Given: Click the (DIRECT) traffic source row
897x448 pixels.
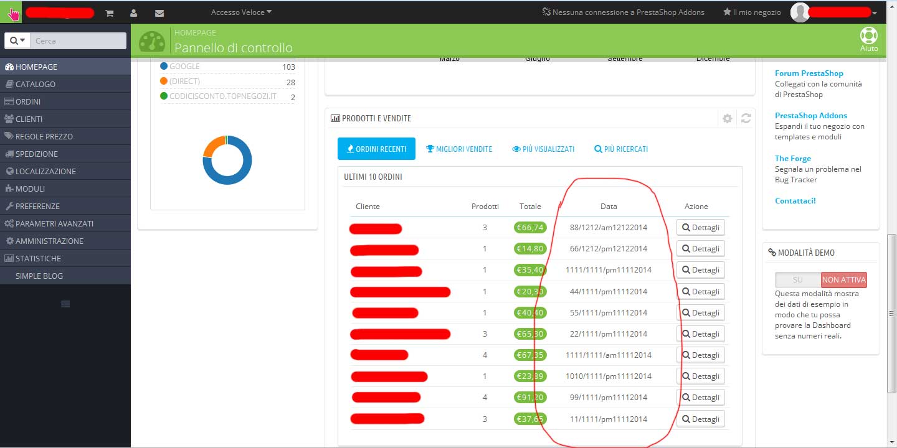Looking at the screenshot, I should pyautogui.click(x=227, y=82).
